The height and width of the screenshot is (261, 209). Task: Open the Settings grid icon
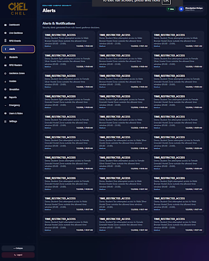point(5,121)
